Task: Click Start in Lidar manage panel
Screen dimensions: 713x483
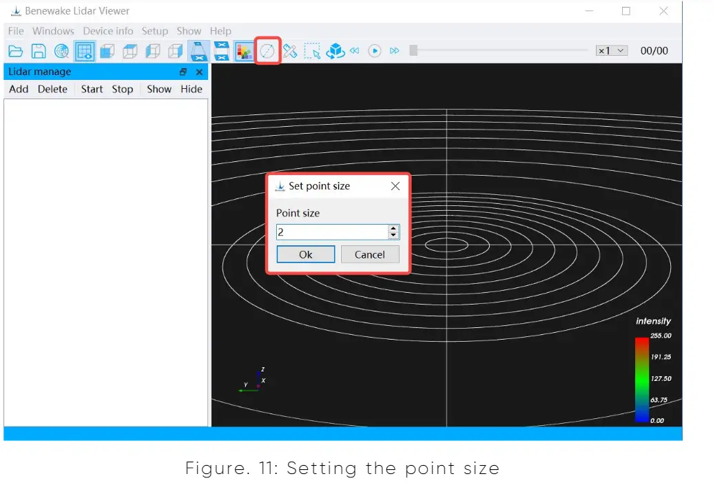Action: [x=92, y=89]
